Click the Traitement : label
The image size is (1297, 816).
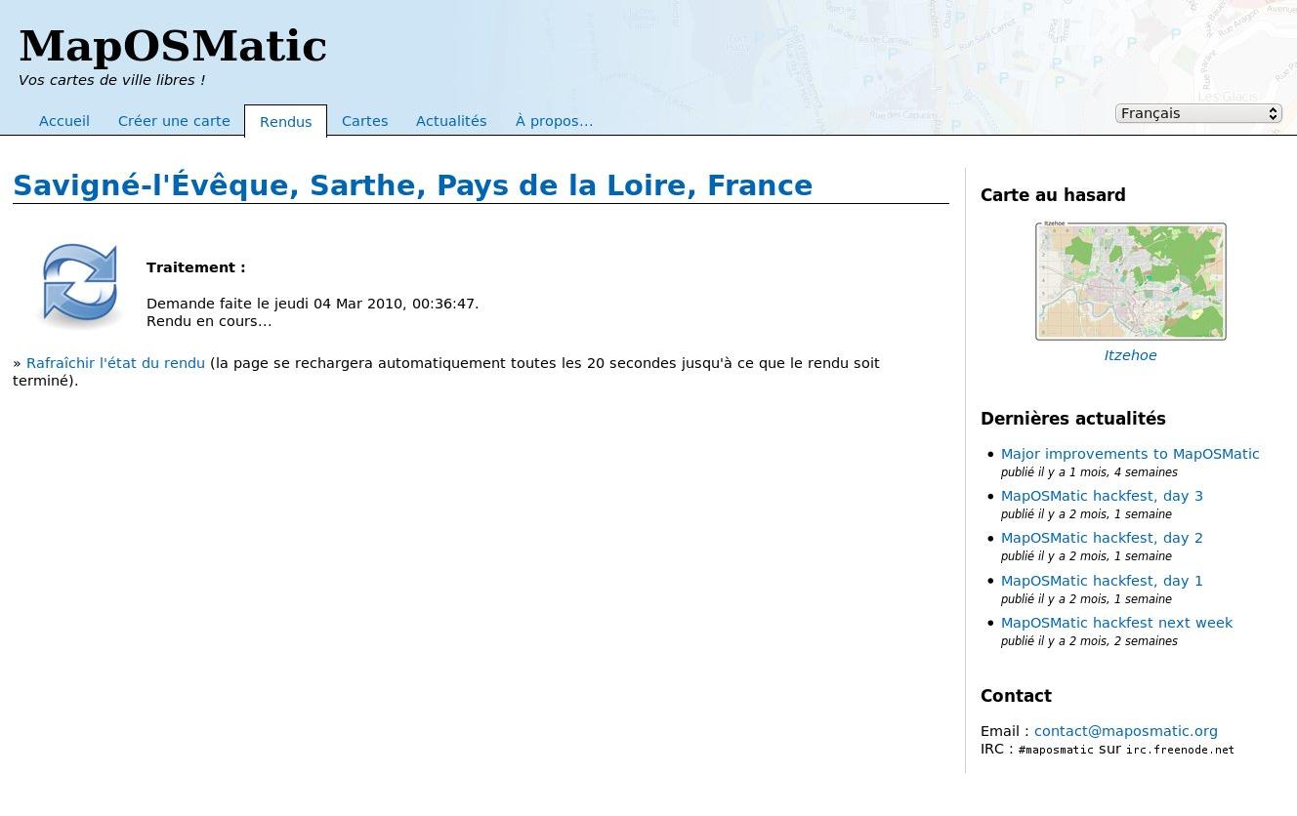click(196, 267)
